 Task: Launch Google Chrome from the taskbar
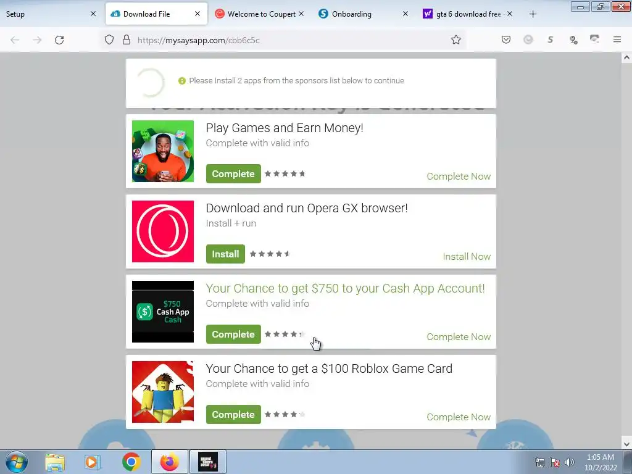[x=131, y=462]
